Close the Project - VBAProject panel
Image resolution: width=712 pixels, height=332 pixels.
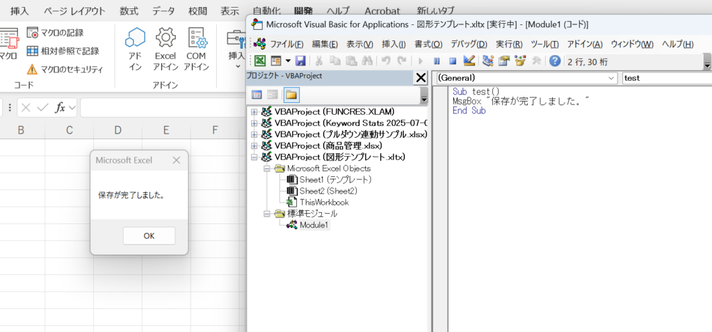coord(421,78)
